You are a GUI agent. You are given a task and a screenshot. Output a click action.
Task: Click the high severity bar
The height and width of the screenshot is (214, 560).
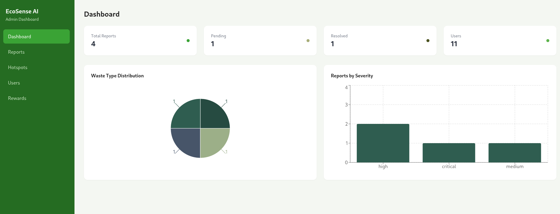coord(383,143)
